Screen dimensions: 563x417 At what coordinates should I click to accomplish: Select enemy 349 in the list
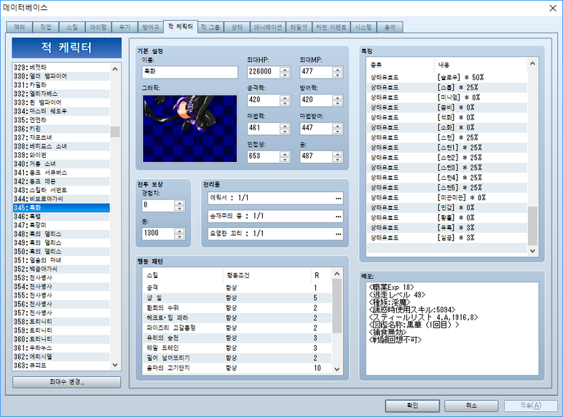coord(61,242)
